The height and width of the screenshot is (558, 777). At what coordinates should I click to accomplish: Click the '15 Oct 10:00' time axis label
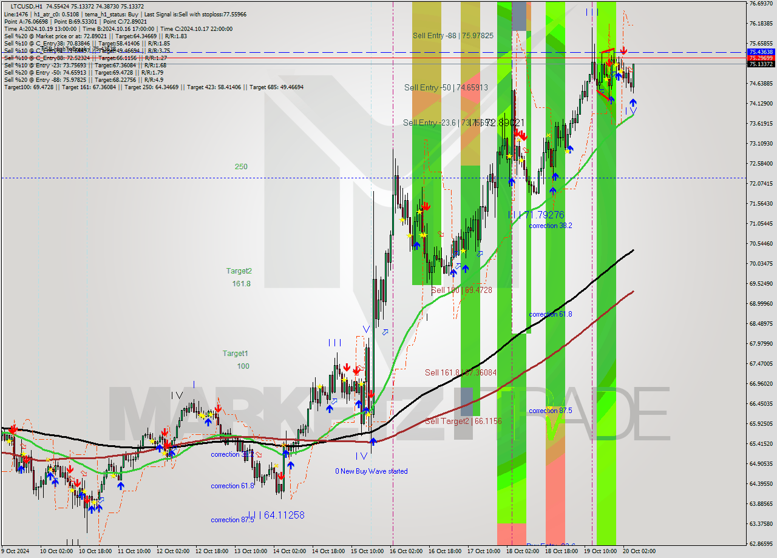367,551
